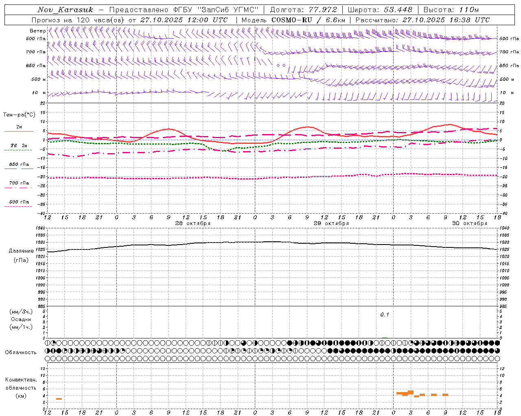Click the 30 октября date label
This screenshot has width=521, height=416.
[x=470, y=223]
